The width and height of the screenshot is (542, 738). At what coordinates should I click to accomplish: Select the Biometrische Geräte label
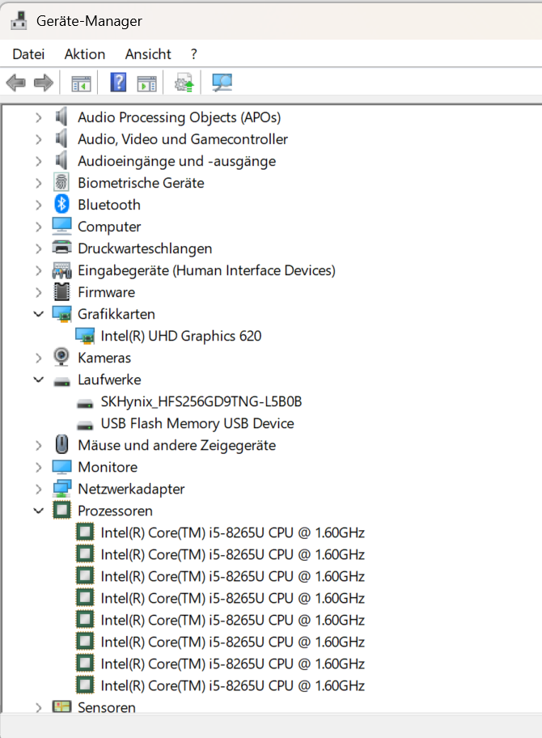[x=141, y=183]
